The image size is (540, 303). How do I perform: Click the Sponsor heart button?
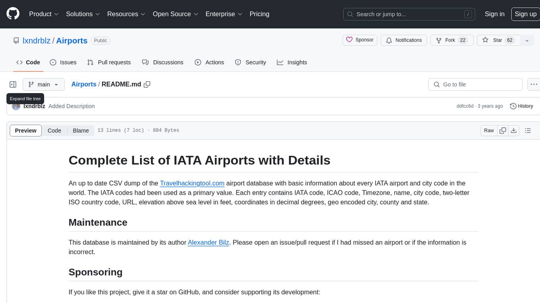coord(360,40)
